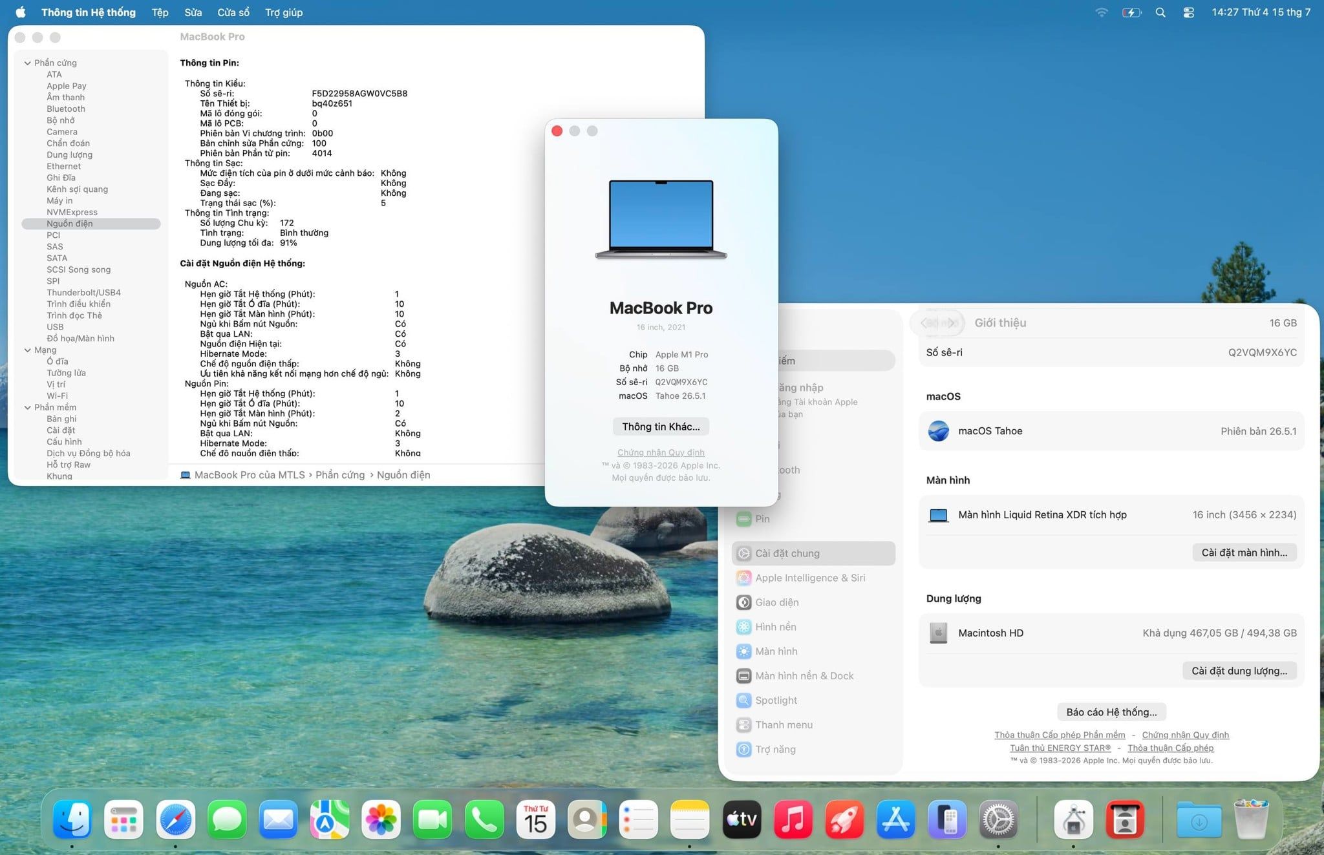Open the Tuân thủ ENERGY STAR link
Screen dimensions: 1324x855
pos(1060,748)
